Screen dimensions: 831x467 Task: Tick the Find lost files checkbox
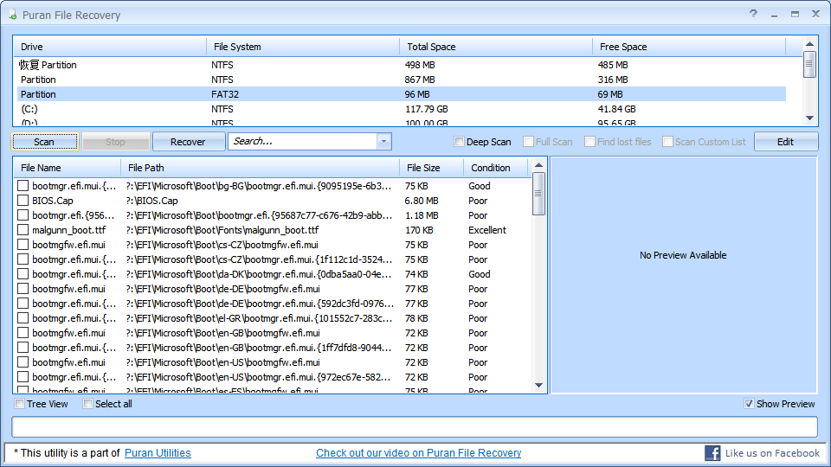pyautogui.click(x=589, y=141)
